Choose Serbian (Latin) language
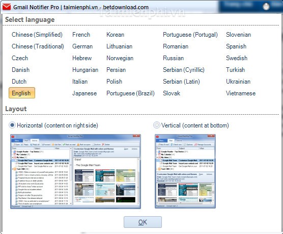Screen dimensions: 283x234 pos(181,82)
